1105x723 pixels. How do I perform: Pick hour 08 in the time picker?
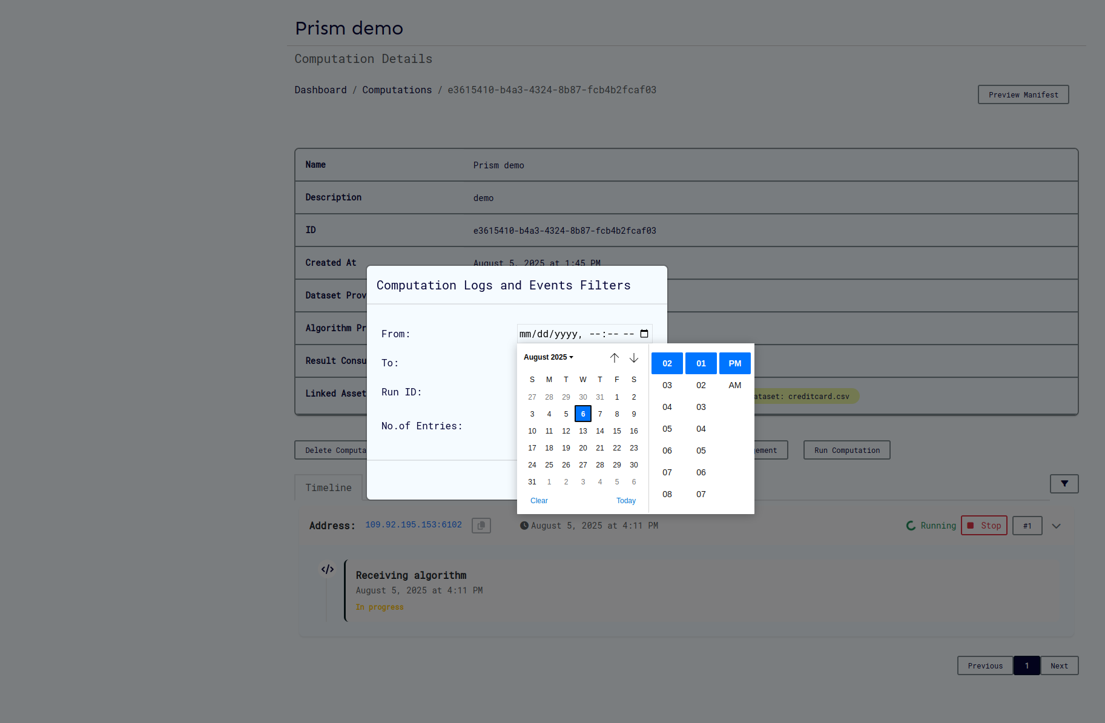(x=667, y=494)
